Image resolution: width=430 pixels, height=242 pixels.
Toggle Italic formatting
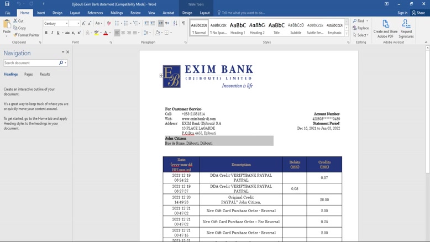[53, 33]
